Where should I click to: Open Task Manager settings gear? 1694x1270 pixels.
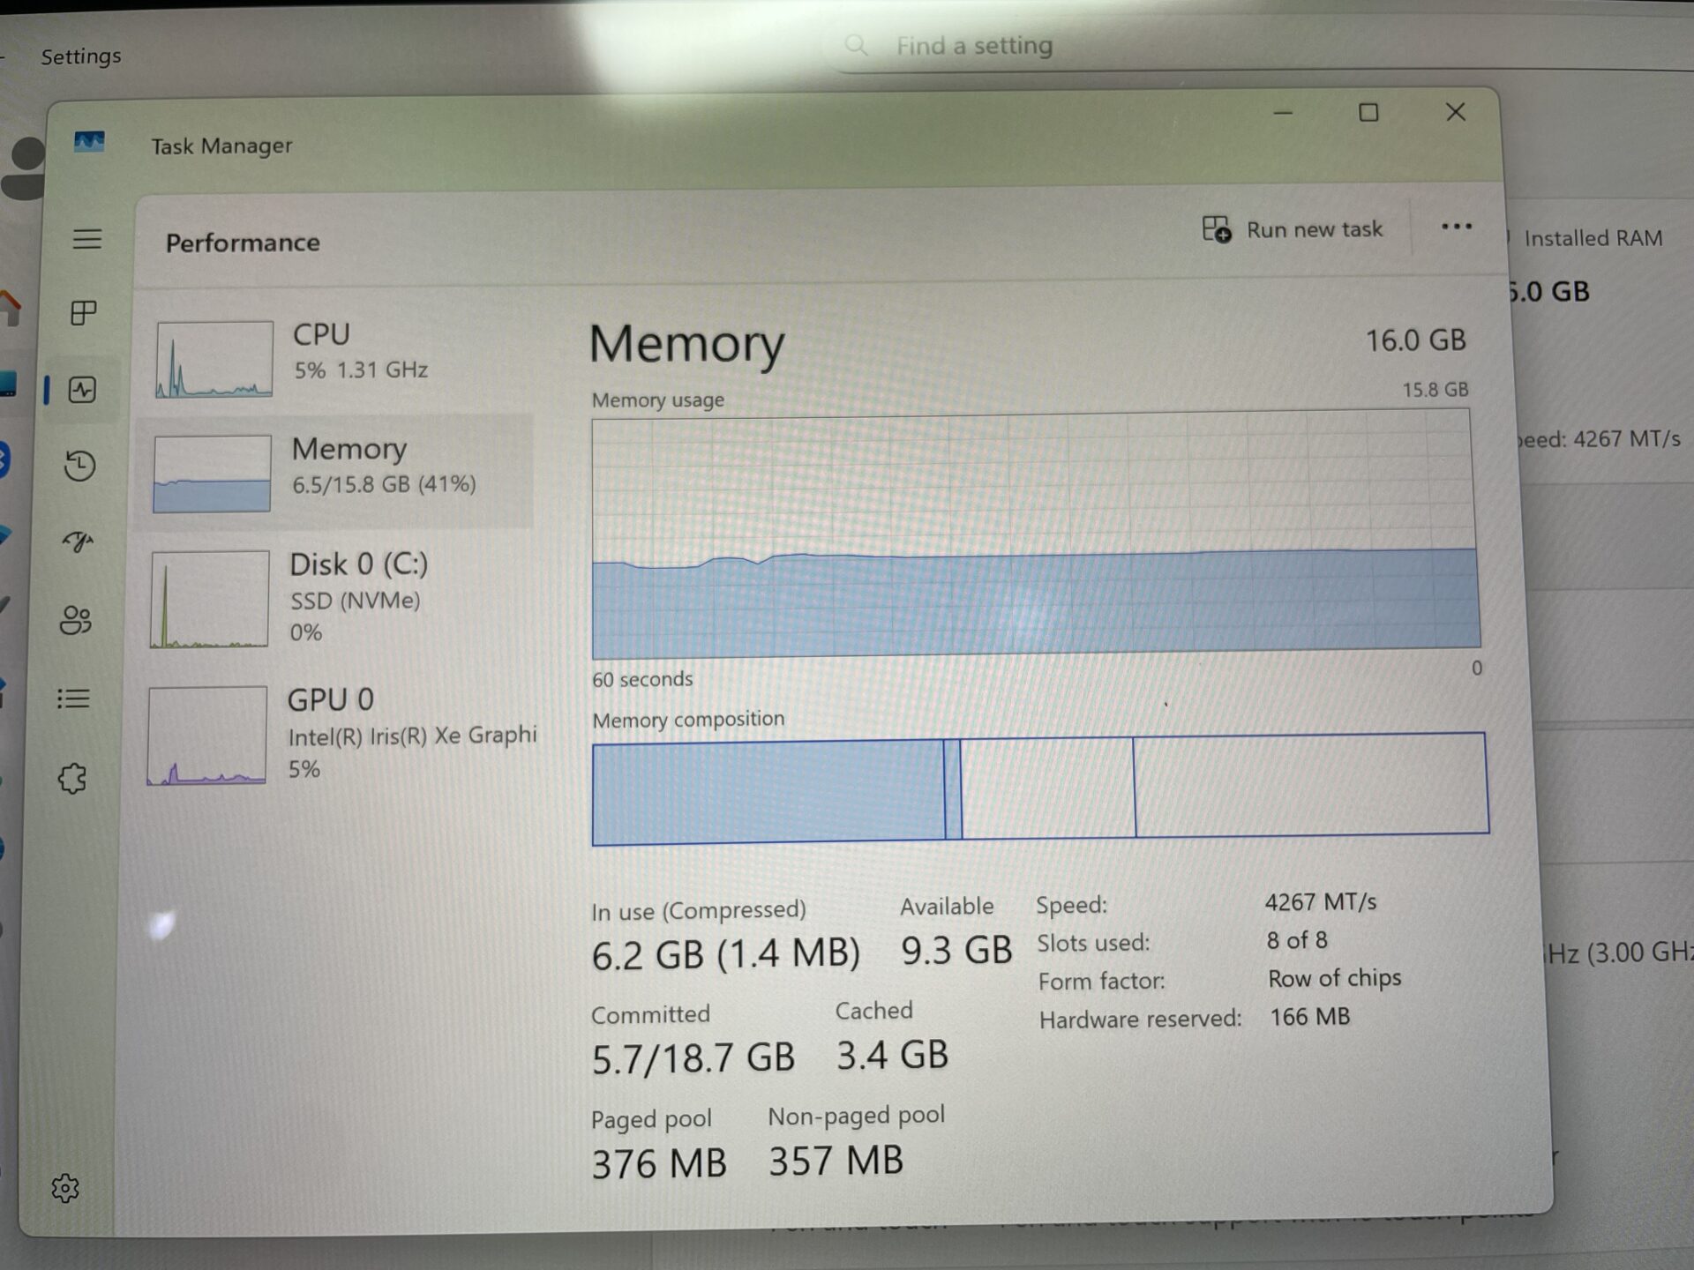[65, 1188]
